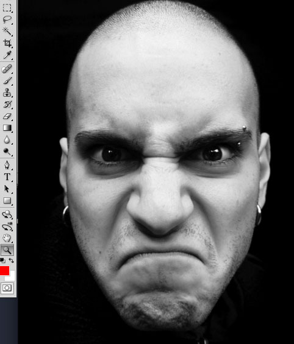The height and width of the screenshot is (344, 294).
Task: Choose the Magic Wand tool
Action: [7, 32]
